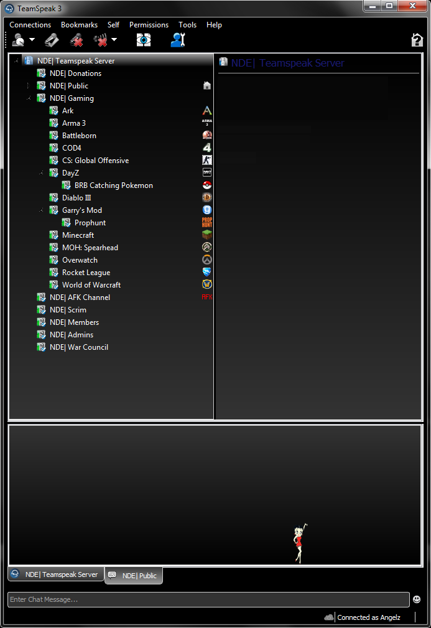Screen dimensions: 431x628
Task: Switch to the NDE| Teamspeak Server chat tab
Action: point(56,574)
